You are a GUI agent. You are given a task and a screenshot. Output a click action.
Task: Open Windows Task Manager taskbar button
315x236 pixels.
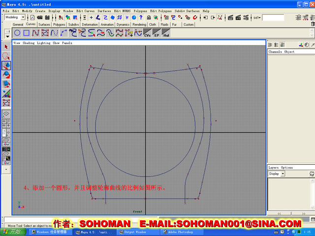tap(51, 232)
